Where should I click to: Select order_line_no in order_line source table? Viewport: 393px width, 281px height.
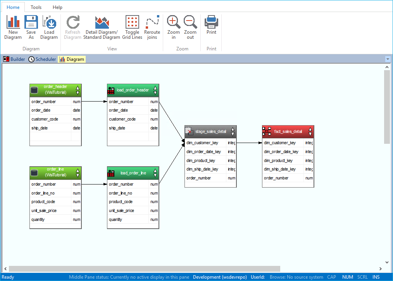(55, 193)
